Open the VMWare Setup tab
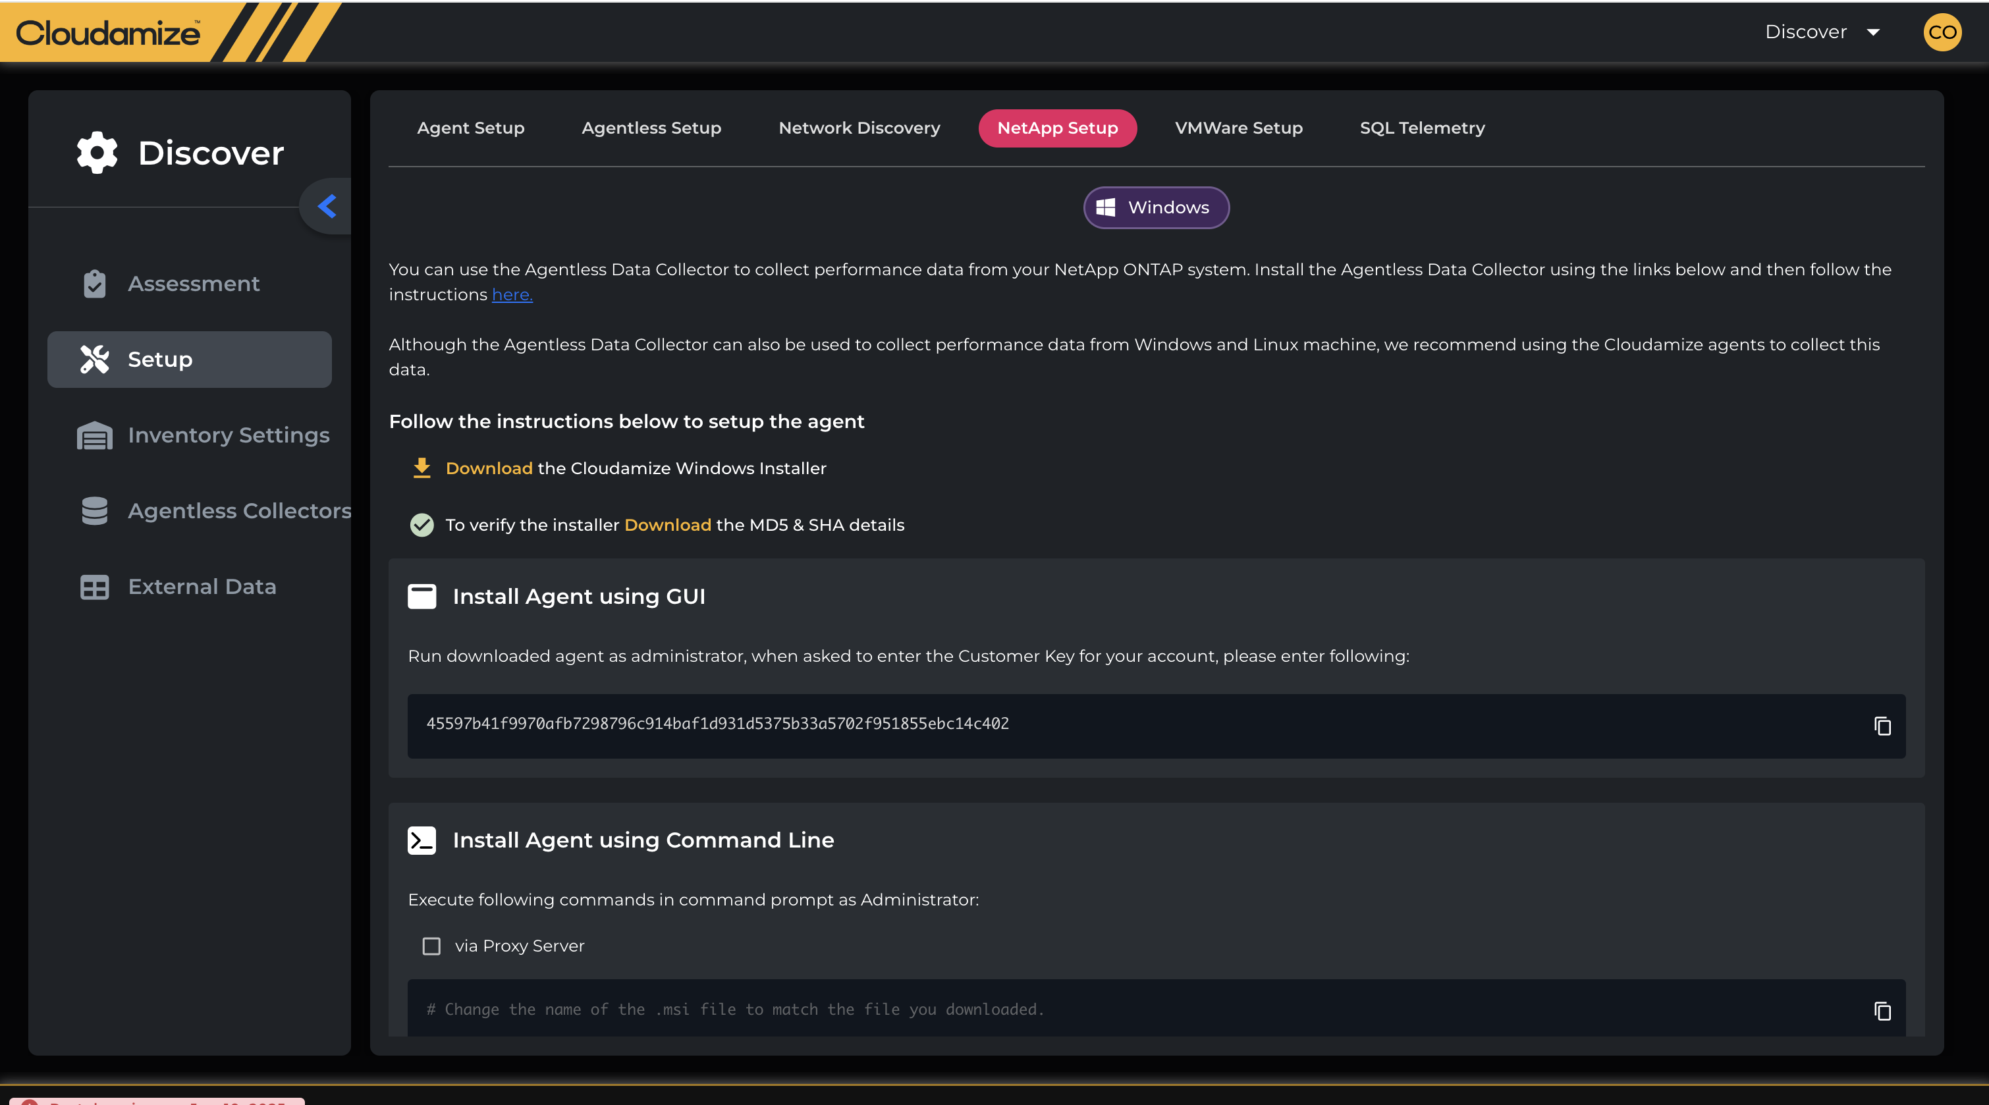1989x1105 pixels. click(1238, 128)
